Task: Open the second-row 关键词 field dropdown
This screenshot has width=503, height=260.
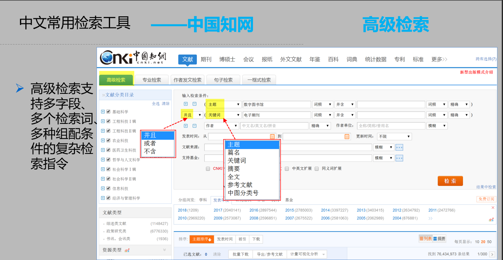Action: (224, 115)
